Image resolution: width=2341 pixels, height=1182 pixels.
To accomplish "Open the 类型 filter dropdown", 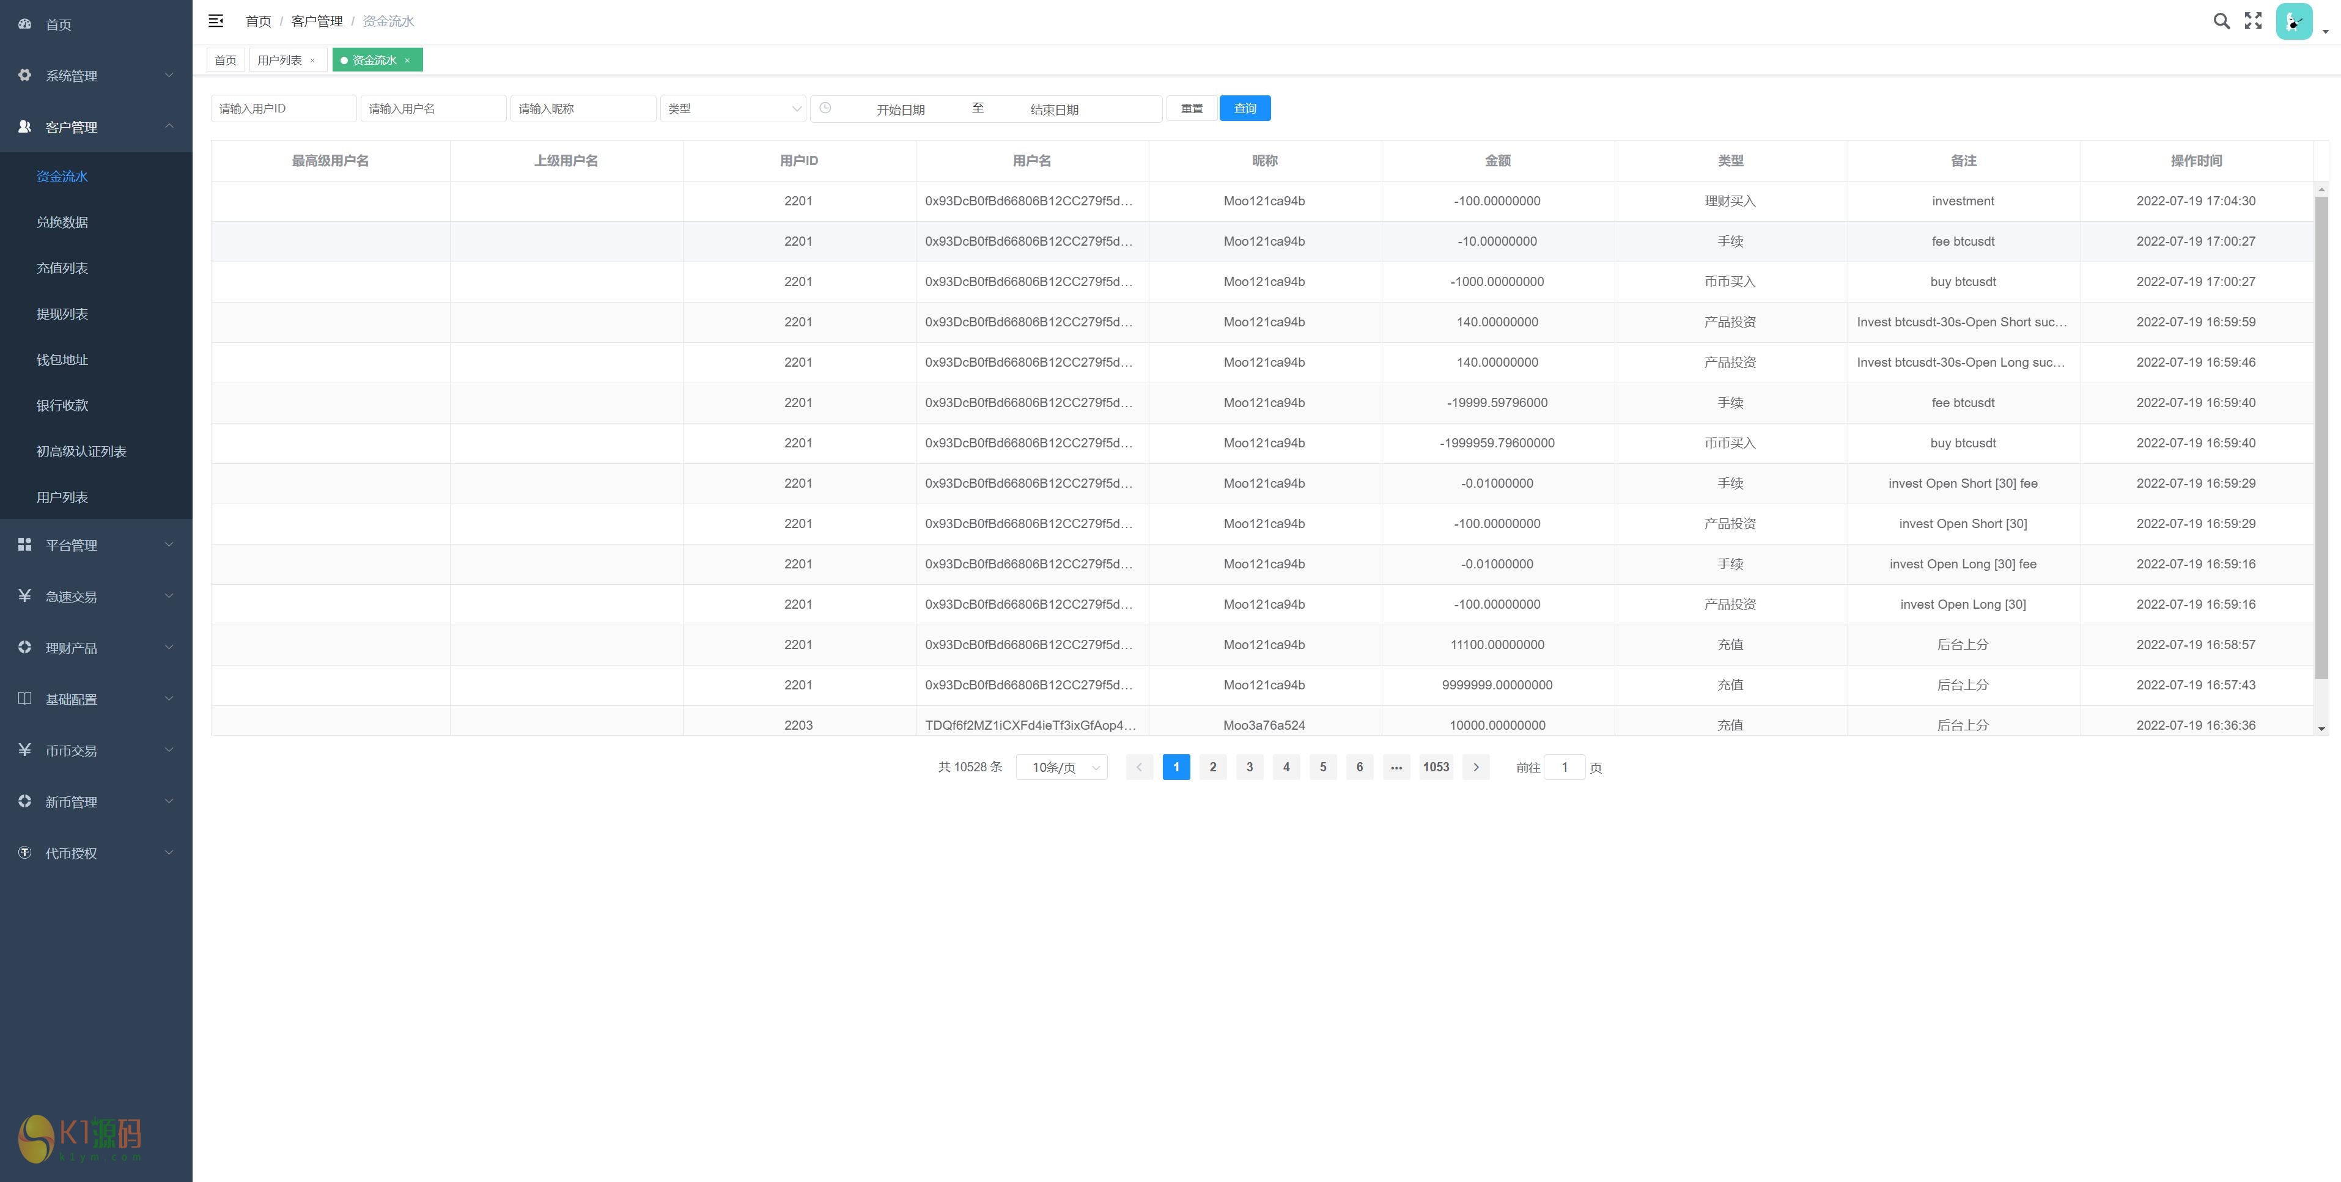I will 732,108.
